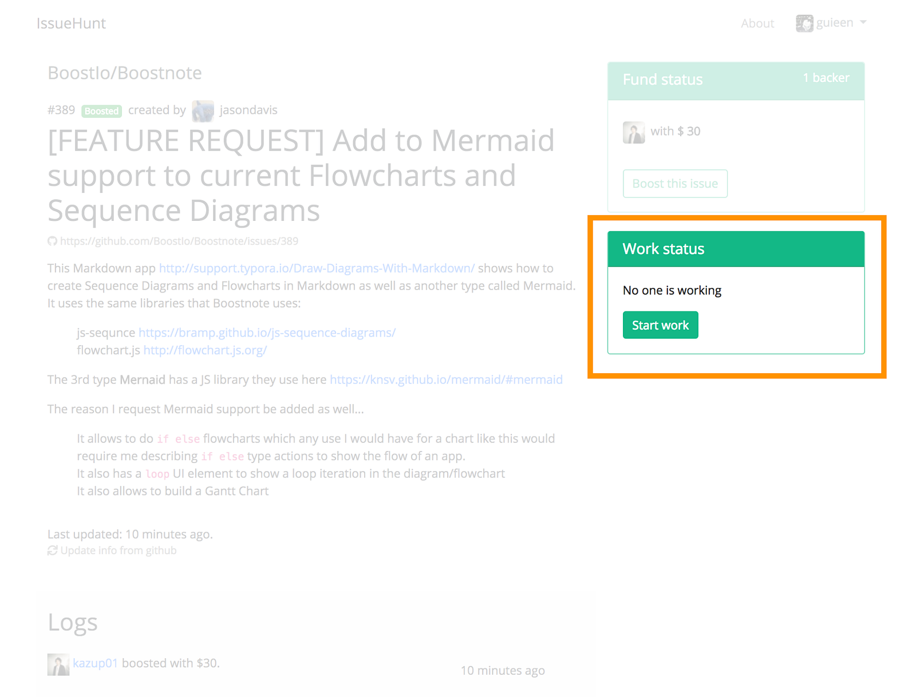The width and height of the screenshot is (916, 697).
Task: Click the green Boosted badge
Action: [101, 111]
